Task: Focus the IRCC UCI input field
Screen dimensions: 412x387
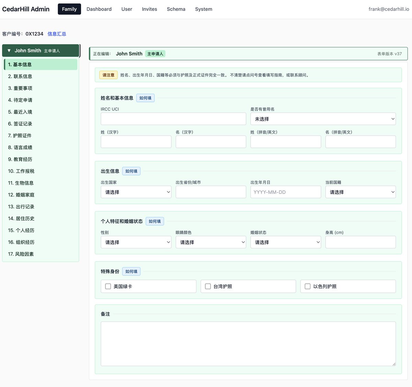Action: tap(173, 119)
